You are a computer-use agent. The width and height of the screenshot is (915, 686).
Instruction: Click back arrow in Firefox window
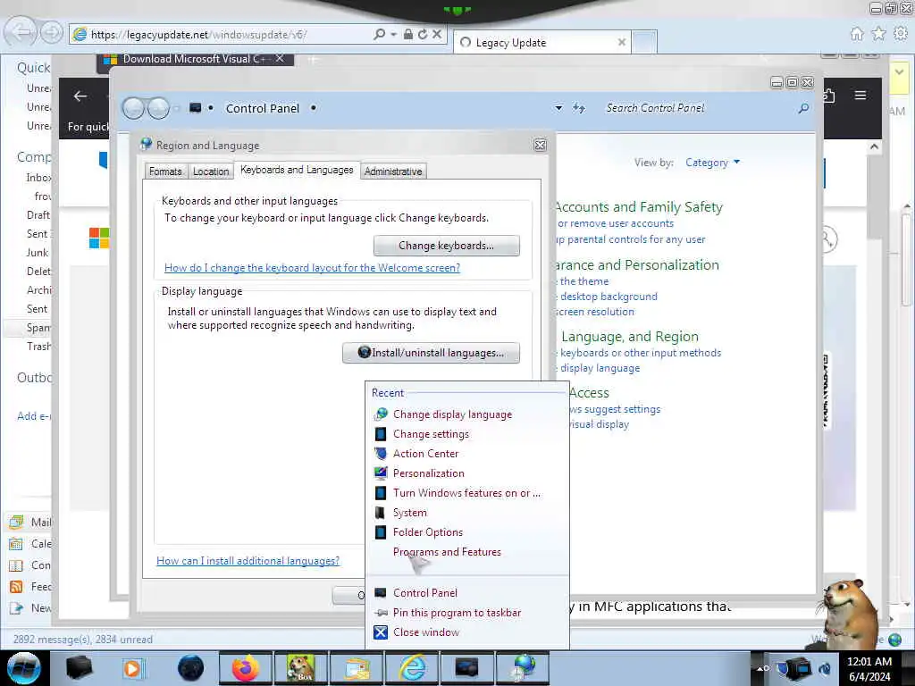click(x=80, y=96)
